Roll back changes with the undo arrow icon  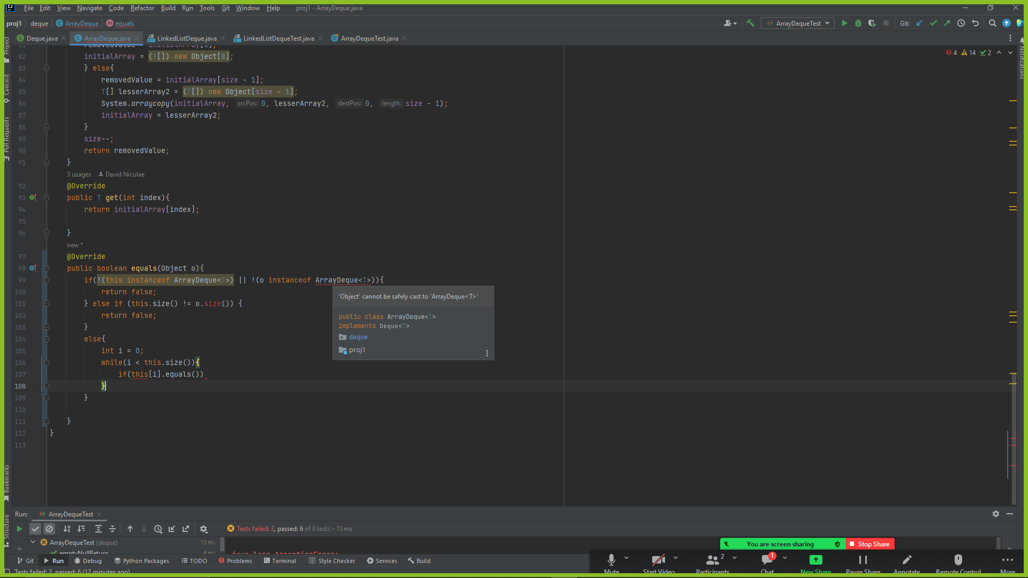pos(975,23)
